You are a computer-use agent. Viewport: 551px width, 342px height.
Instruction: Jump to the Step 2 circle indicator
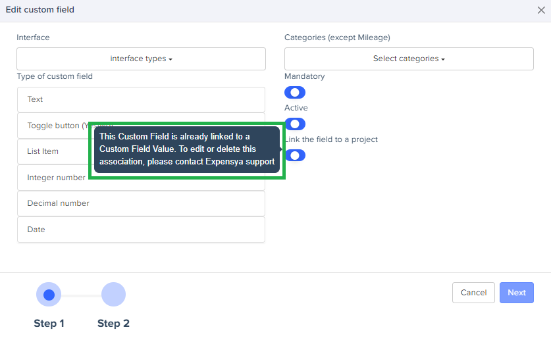113,295
